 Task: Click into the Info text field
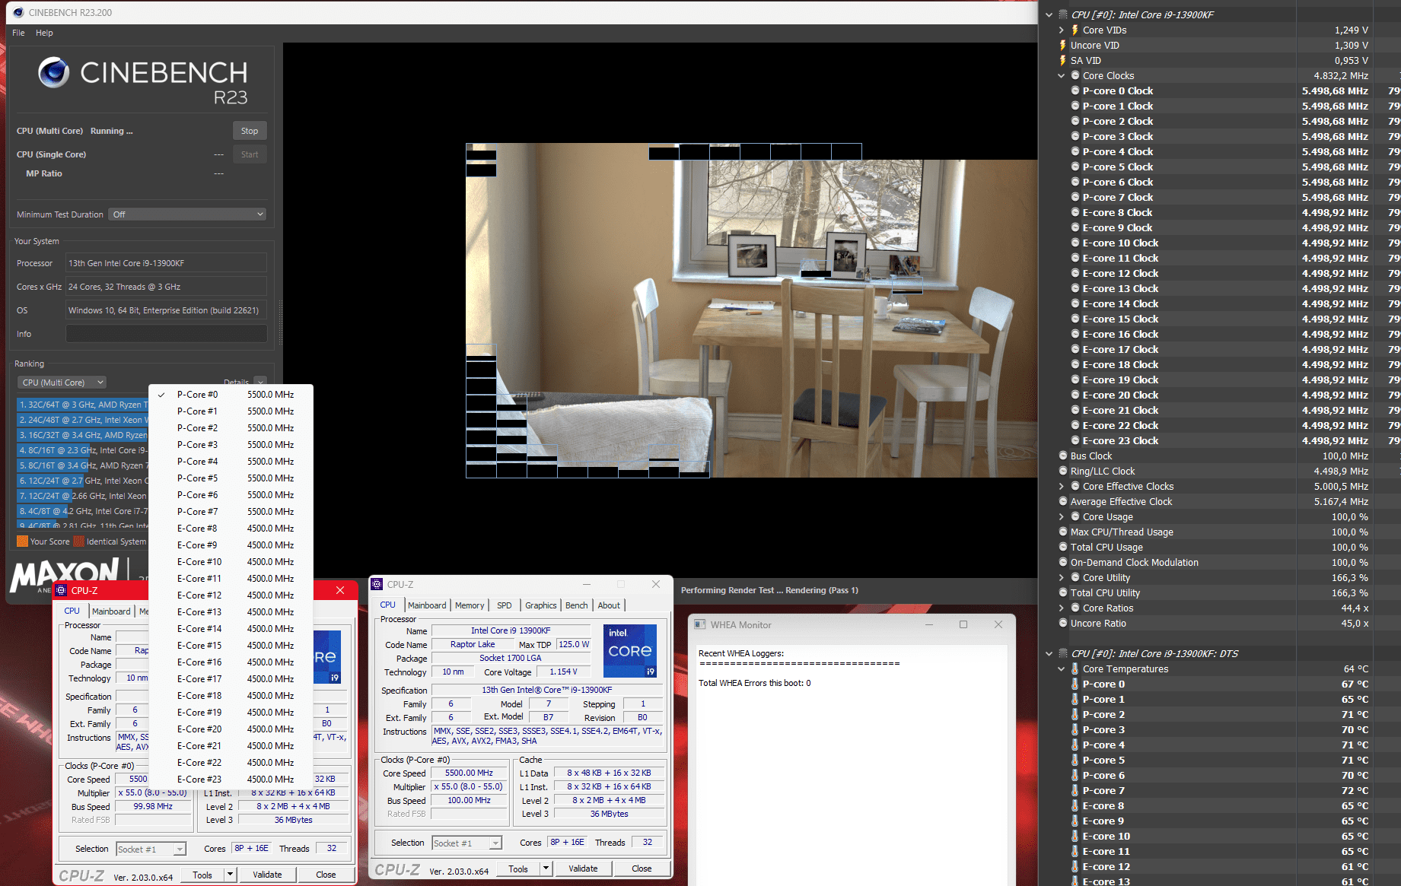click(166, 334)
